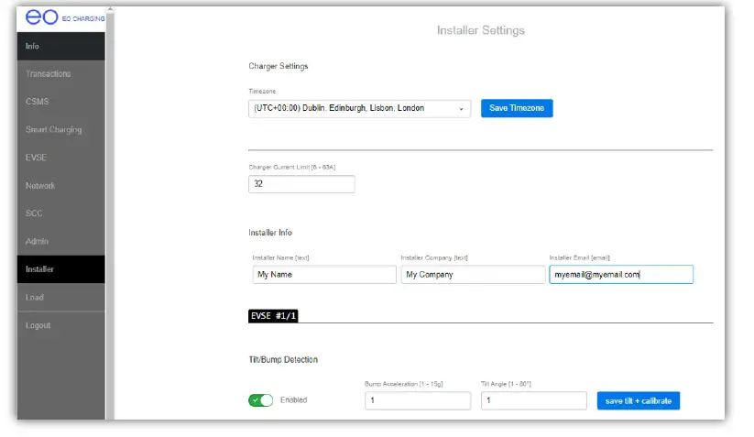Open Network settings in sidebar
The width and height of the screenshot is (754, 437).
tap(40, 186)
